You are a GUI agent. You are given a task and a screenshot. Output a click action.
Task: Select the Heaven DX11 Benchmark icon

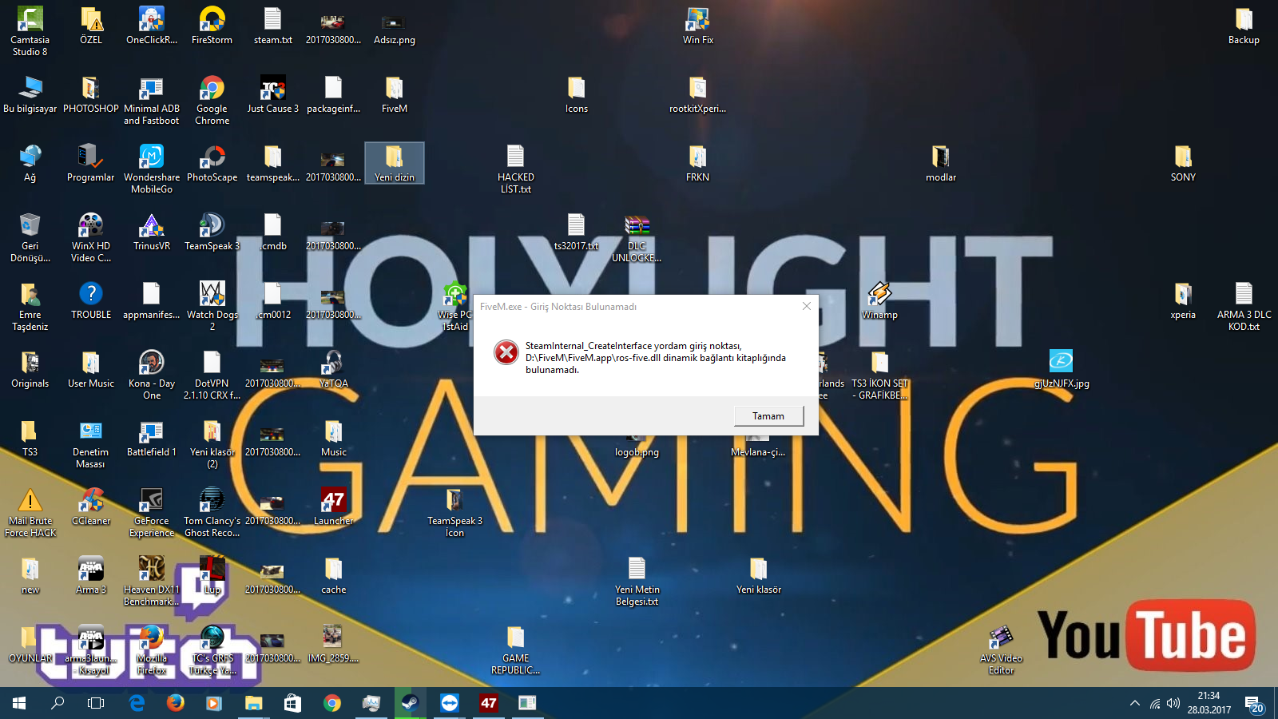click(x=152, y=582)
